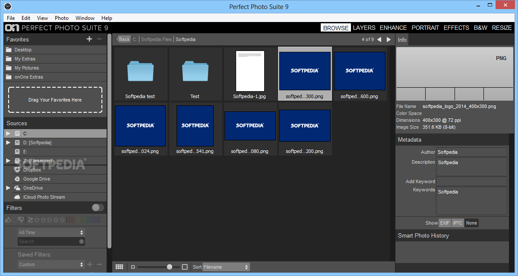This screenshot has width=518, height=276.
Task: Click the unrated circle filter icon
Action: click(x=14, y=219)
